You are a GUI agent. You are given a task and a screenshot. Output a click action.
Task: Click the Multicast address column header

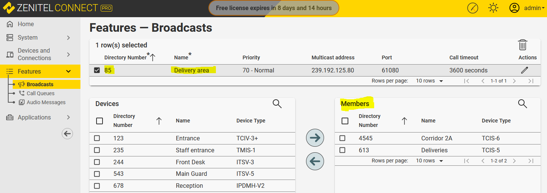click(333, 57)
